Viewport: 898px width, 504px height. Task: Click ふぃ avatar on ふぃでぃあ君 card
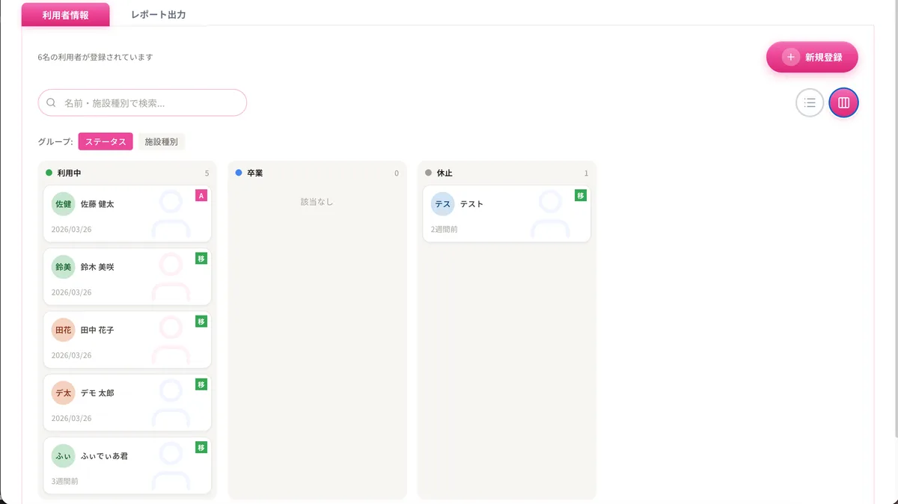pyautogui.click(x=64, y=455)
